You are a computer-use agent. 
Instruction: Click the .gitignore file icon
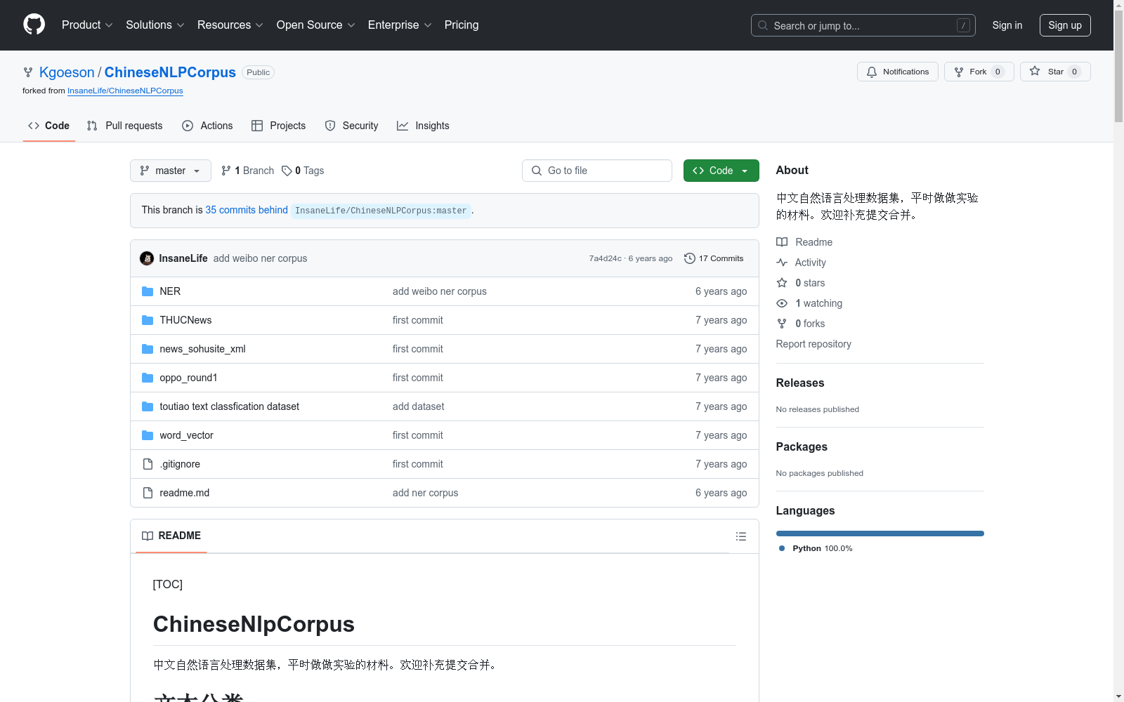click(148, 464)
